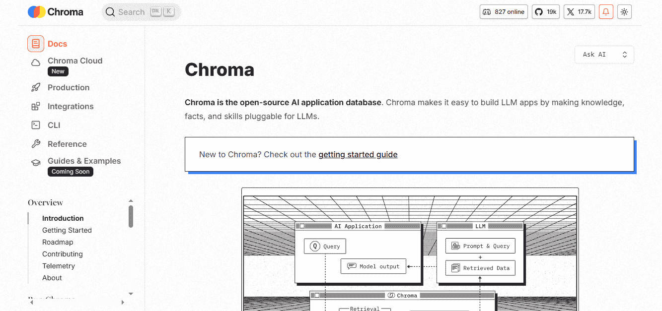The width and height of the screenshot is (662, 311).
Task: Select the Docs book icon in sidebar
Action: 36,44
